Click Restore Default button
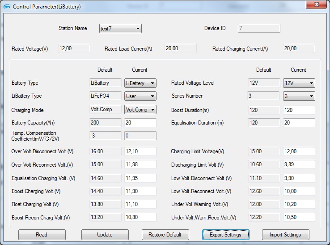 pos(165,235)
